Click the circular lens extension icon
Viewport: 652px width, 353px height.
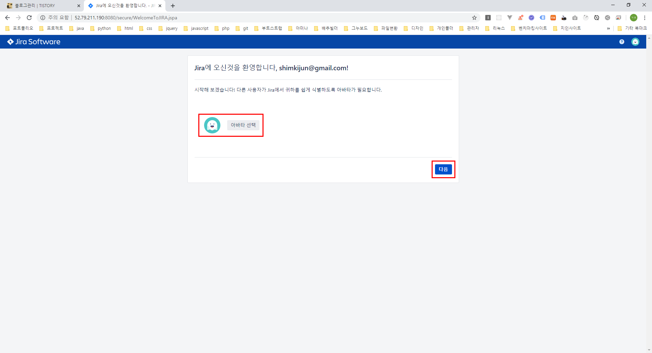coord(586,18)
